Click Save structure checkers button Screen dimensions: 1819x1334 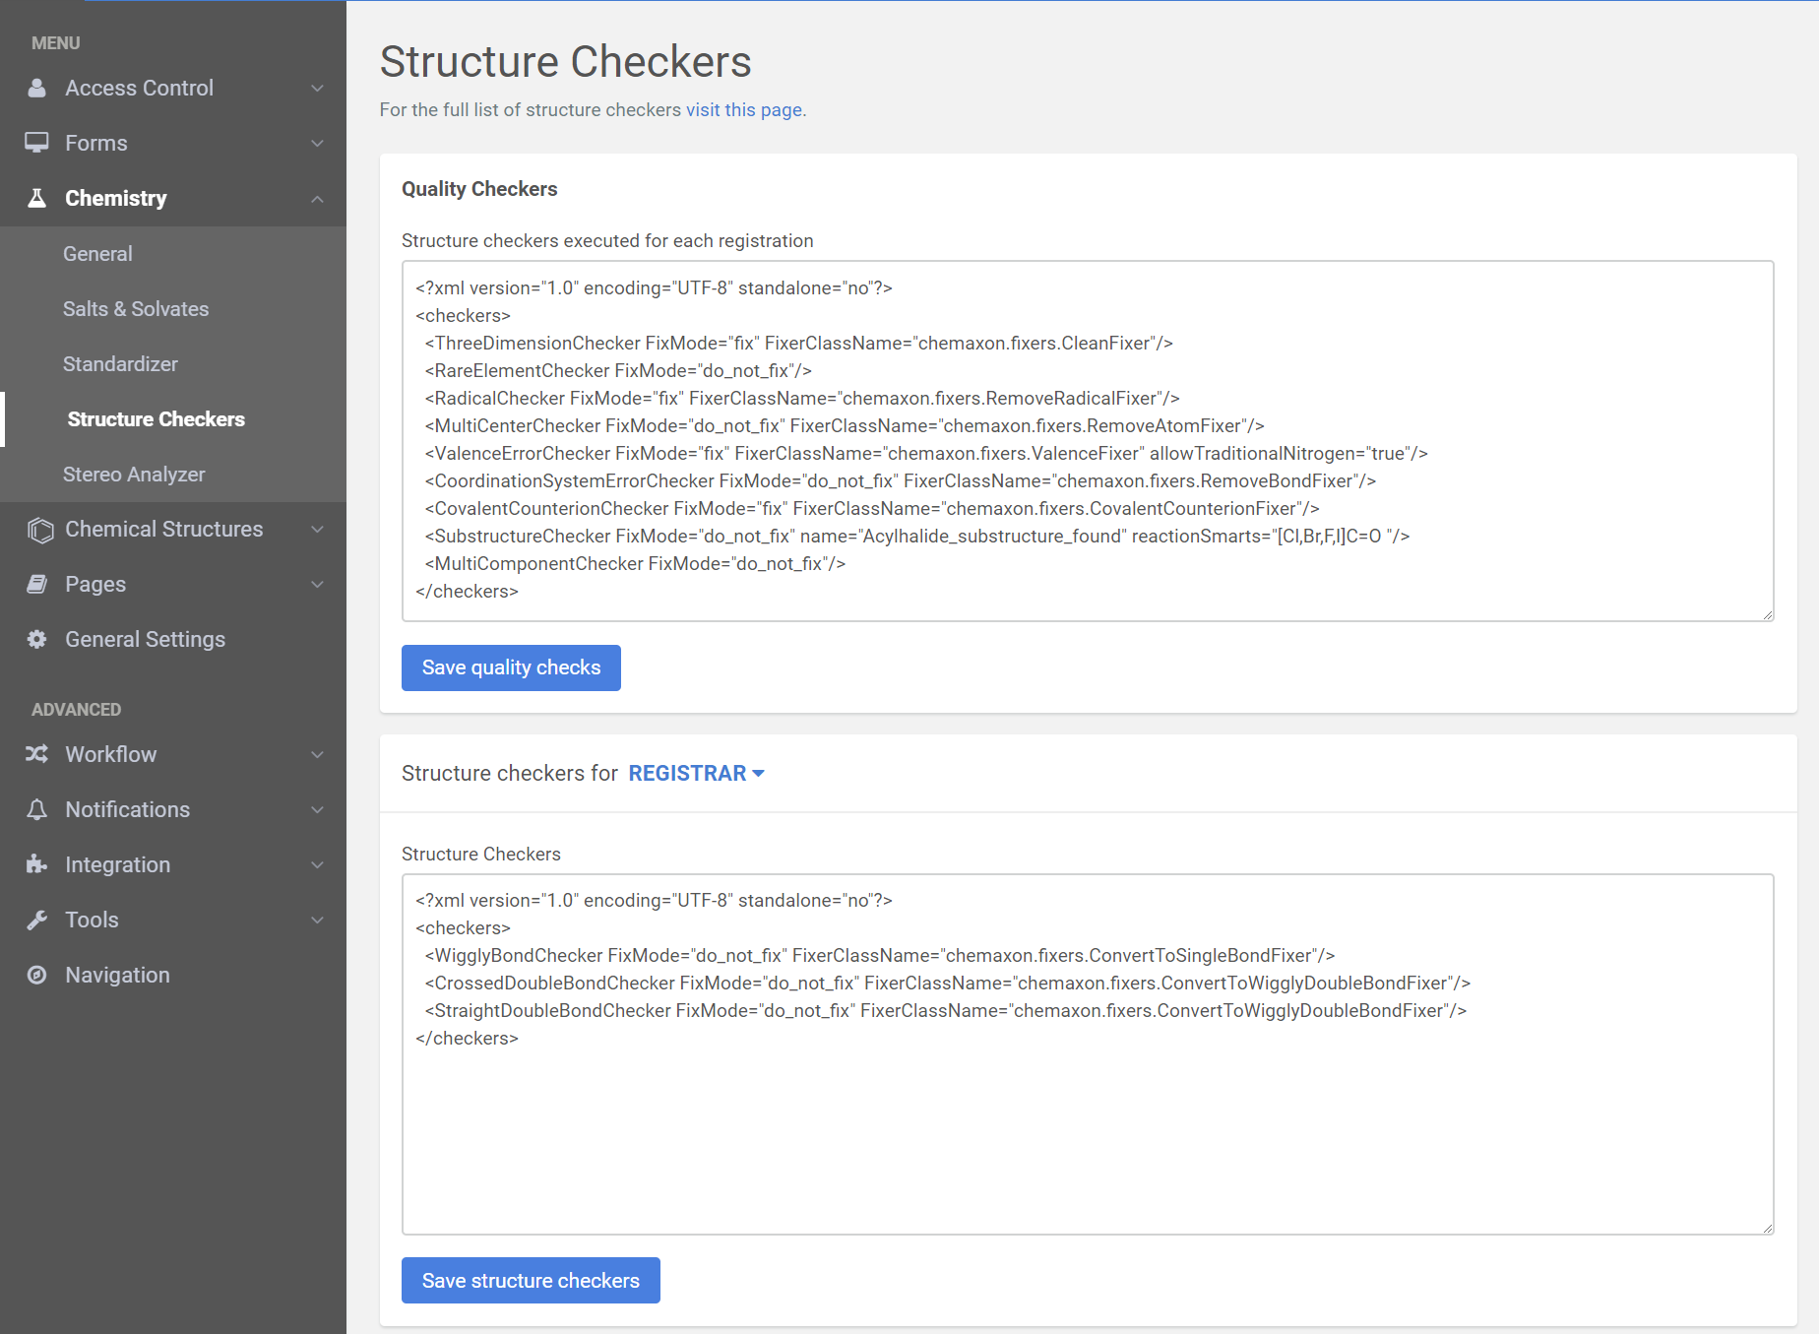(531, 1280)
